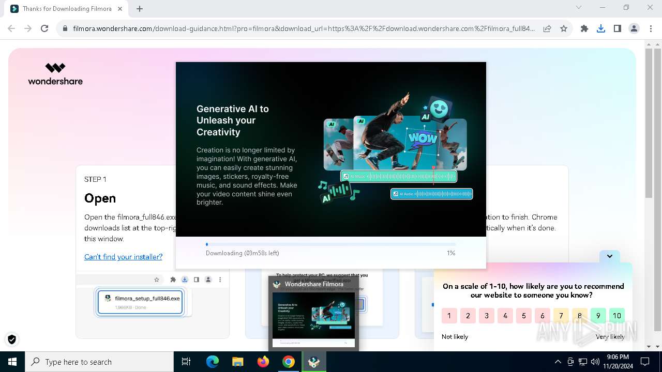This screenshot has width=662, height=372.
Task: Open Windows Start menu
Action: 12,362
